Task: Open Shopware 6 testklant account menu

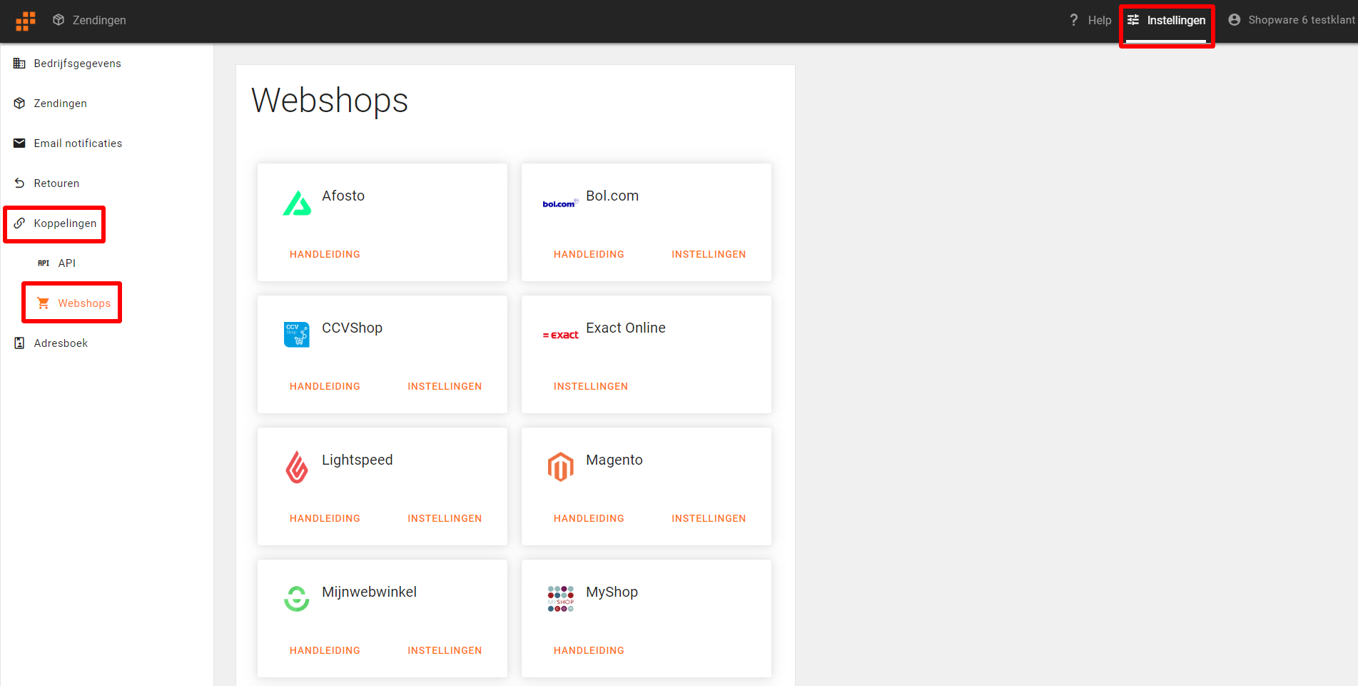Action: pyautogui.click(x=1302, y=20)
